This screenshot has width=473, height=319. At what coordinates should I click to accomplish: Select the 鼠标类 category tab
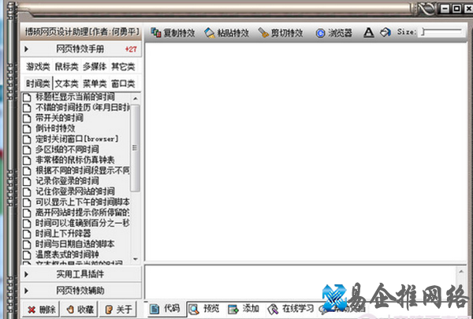point(66,66)
